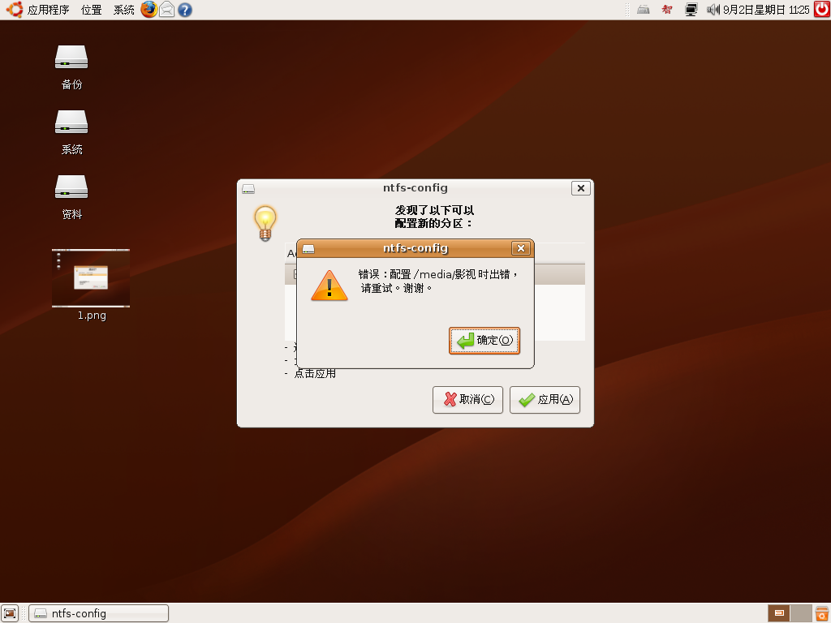Switch to the first workspace in the pager
The image size is (831, 623).
coord(778,613)
